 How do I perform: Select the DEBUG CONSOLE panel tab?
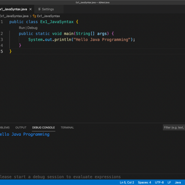click(x=43, y=127)
